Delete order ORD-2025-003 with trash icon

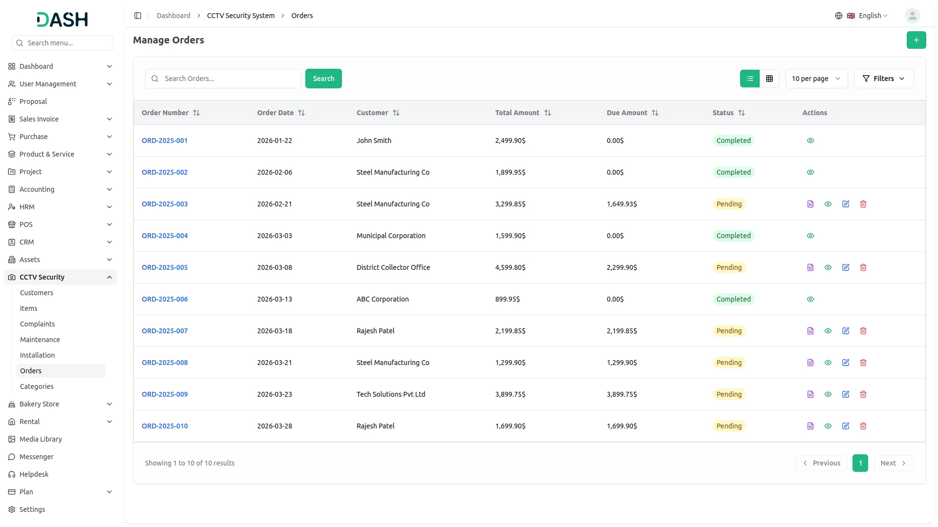[x=863, y=204]
